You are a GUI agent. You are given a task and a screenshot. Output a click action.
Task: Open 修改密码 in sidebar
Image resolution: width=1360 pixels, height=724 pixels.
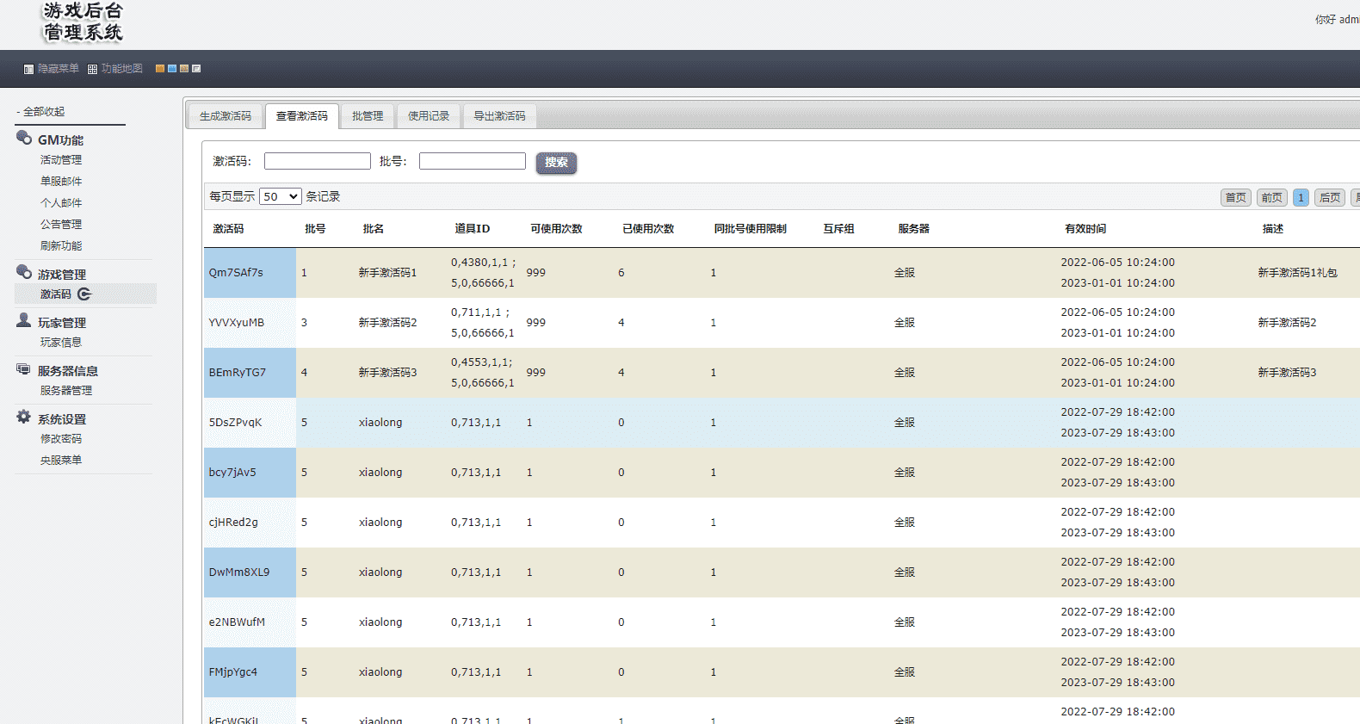point(61,439)
